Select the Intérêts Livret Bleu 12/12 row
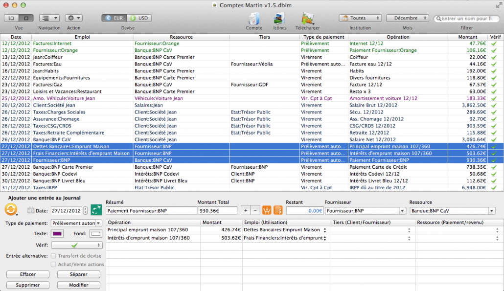Screen dimensions: 504x291 pos(252,181)
